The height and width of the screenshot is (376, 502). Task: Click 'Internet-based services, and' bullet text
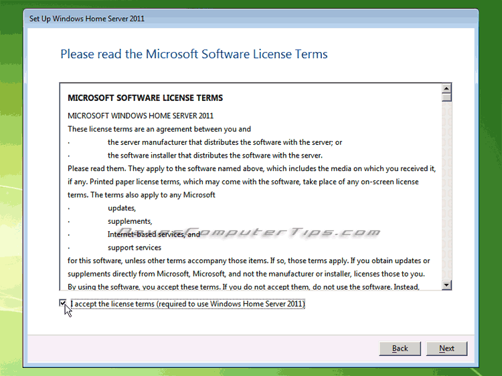[x=154, y=234]
